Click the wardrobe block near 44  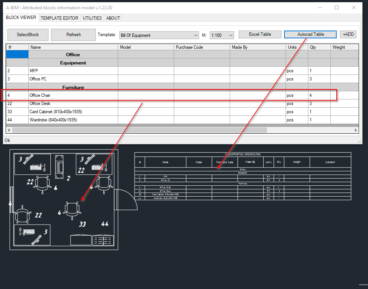coord(103,240)
